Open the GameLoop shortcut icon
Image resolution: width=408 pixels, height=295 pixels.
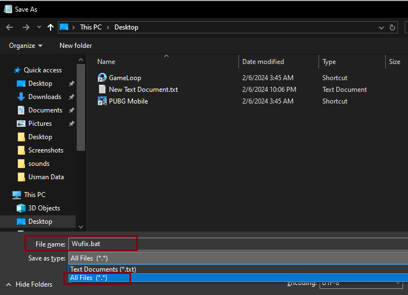(x=102, y=78)
